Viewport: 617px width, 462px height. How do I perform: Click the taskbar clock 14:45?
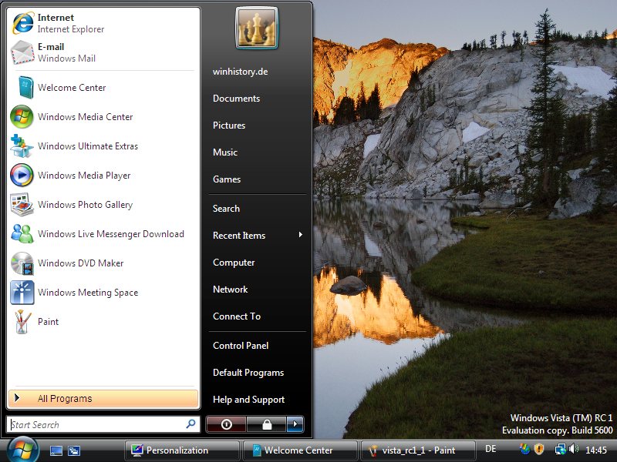point(596,450)
